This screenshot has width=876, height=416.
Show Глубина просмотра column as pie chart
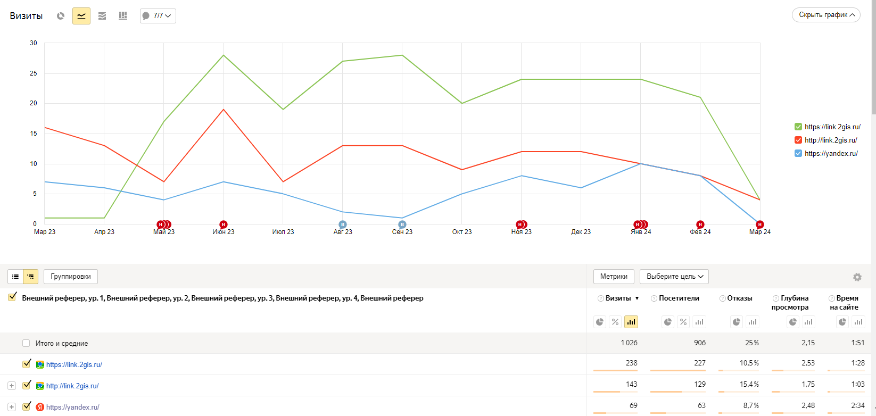pos(793,322)
